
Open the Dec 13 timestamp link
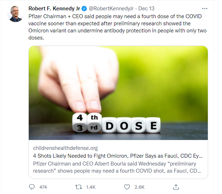pos(146,9)
